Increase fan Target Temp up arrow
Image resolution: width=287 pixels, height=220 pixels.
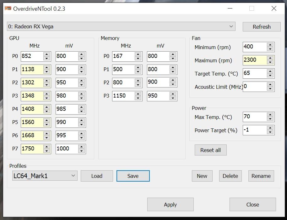(270, 71)
